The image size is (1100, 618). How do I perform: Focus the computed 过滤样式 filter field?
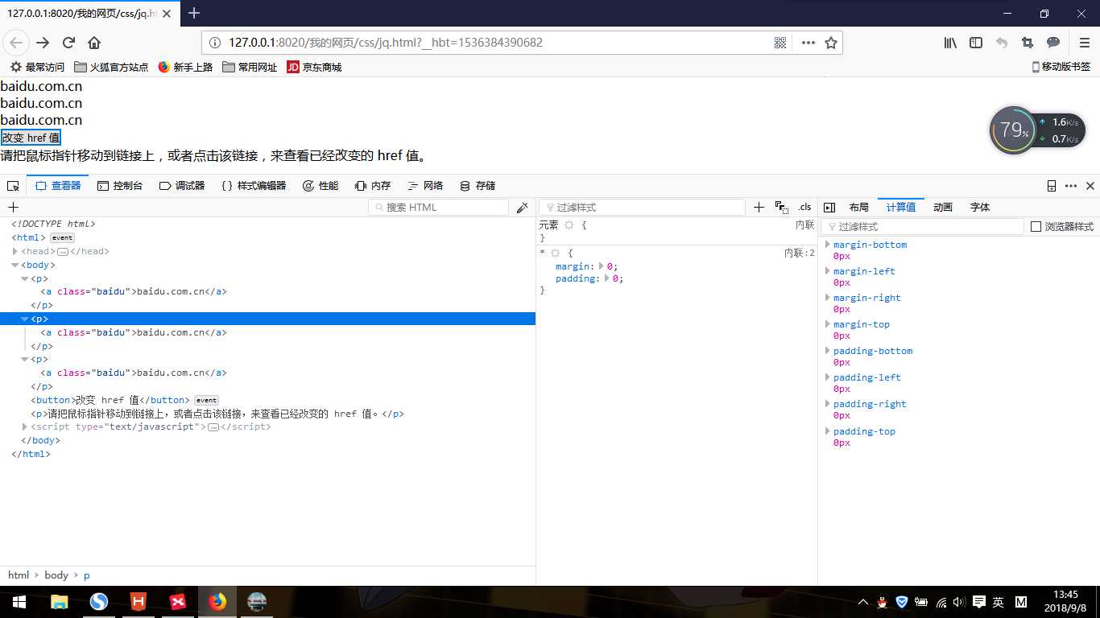(922, 227)
